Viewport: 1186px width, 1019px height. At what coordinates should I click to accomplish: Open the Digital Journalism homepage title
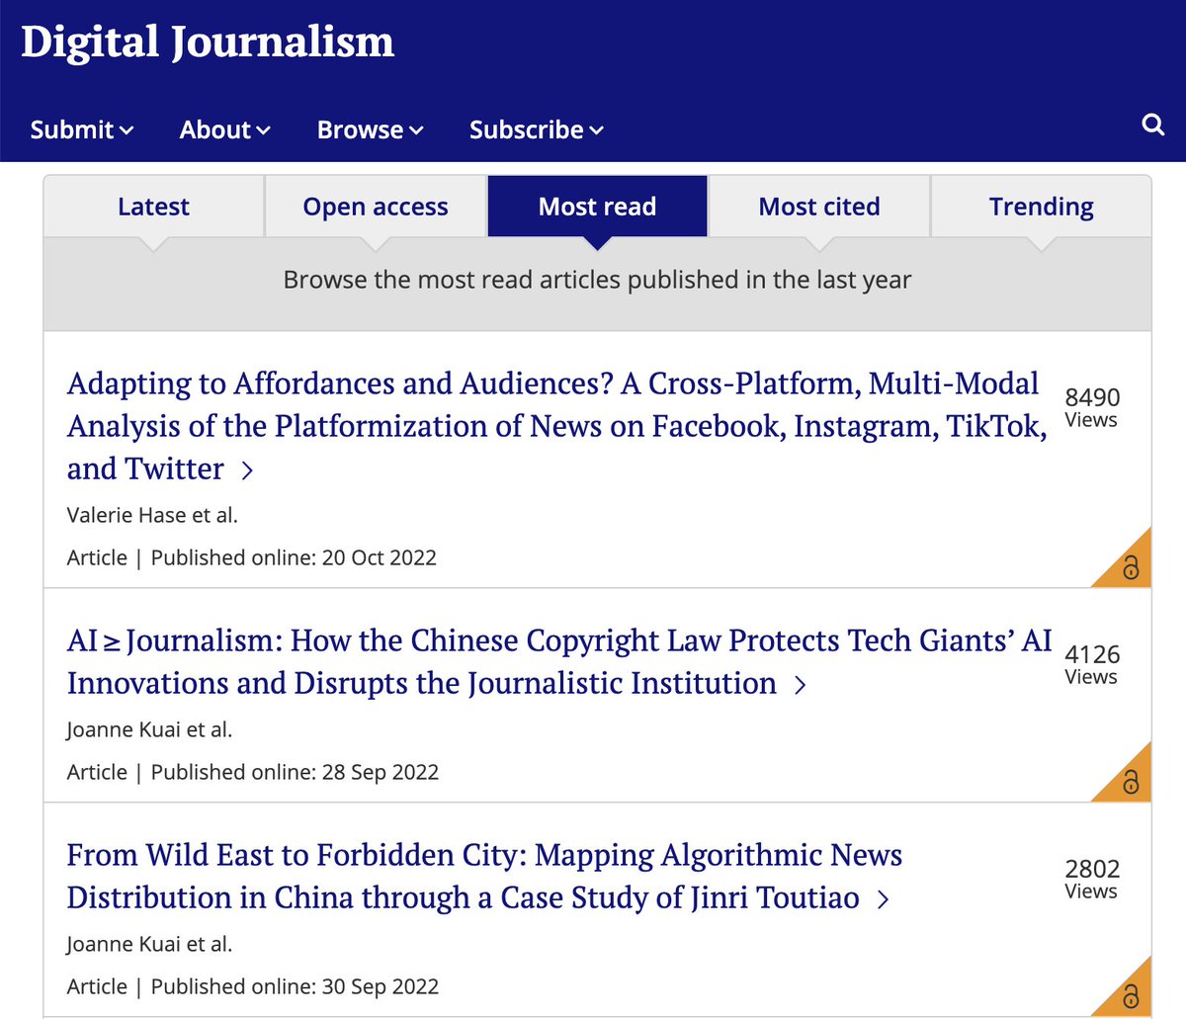click(208, 42)
